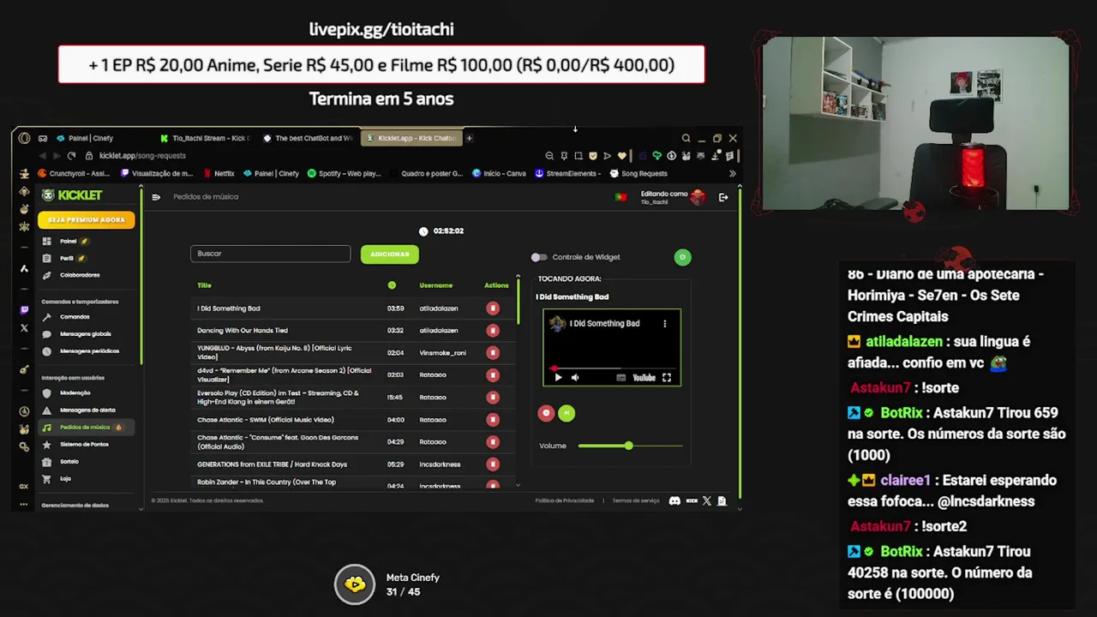The height and width of the screenshot is (617, 1097).
Task: Skip to next song with green button
Action: pos(566,413)
